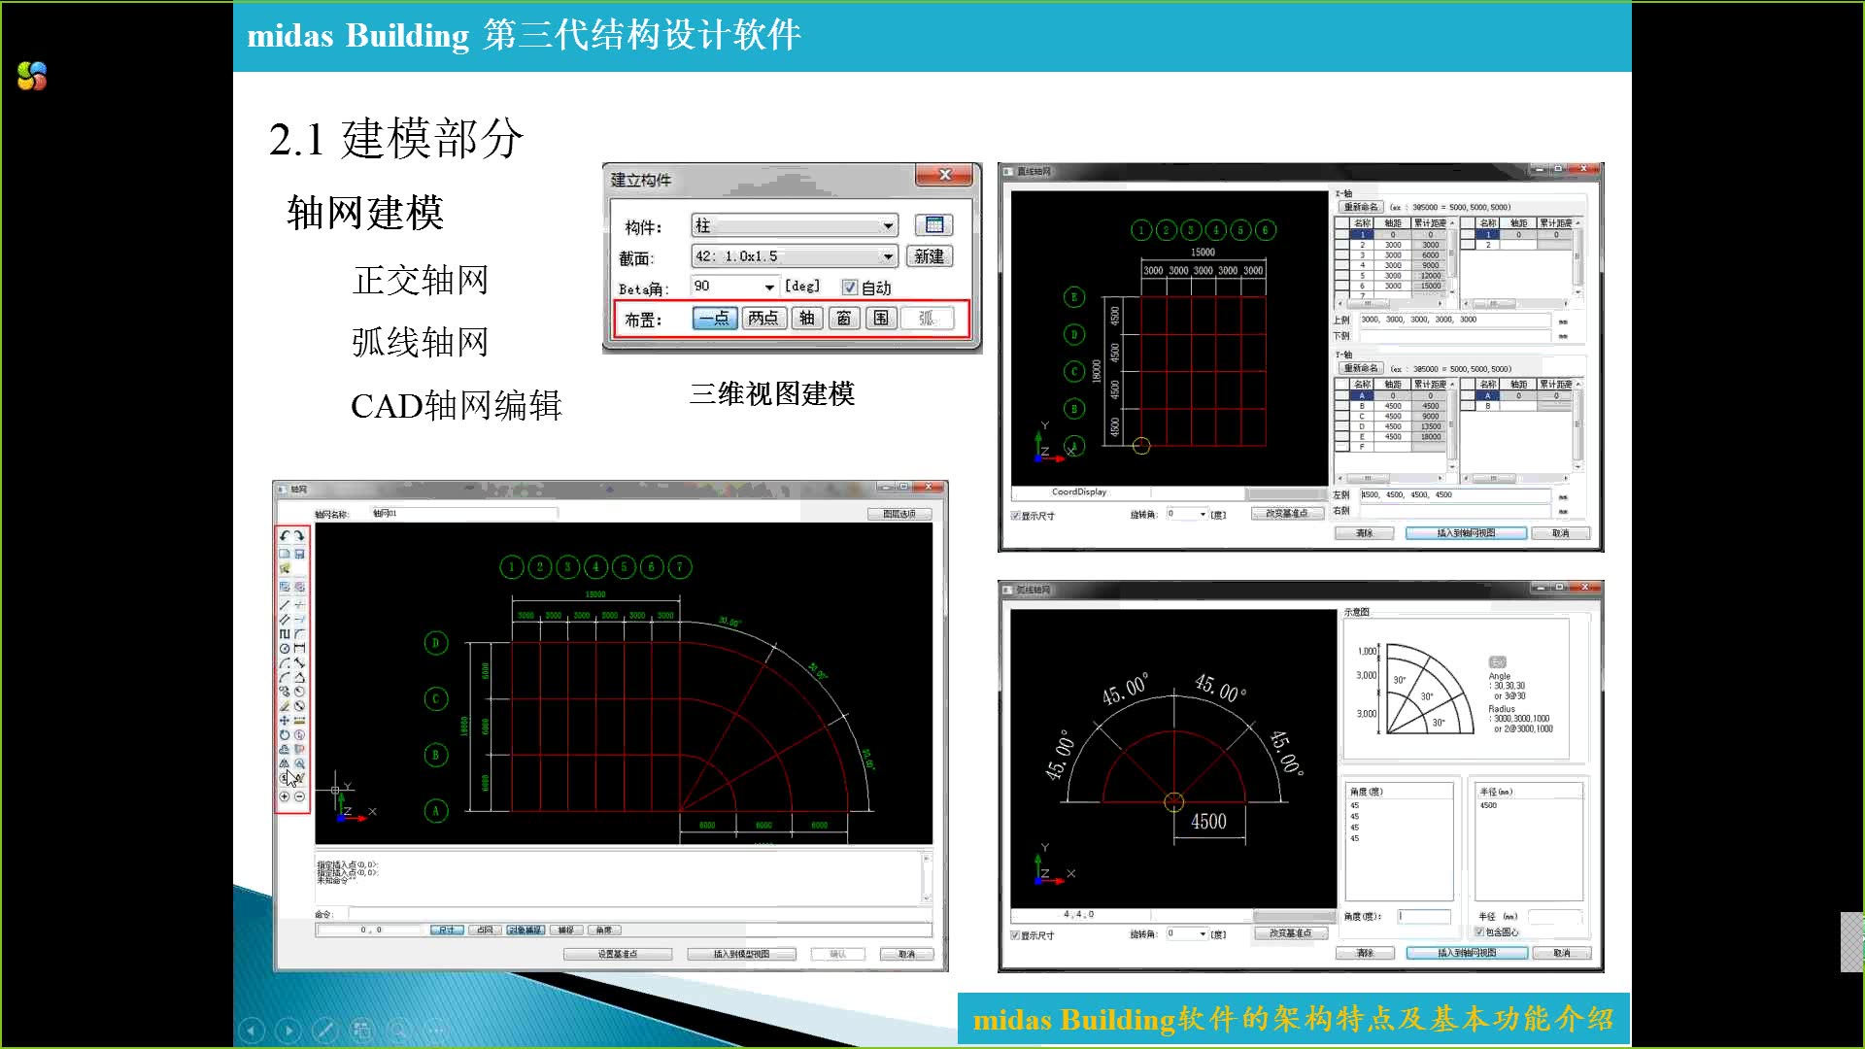Click the 新建 button in 建立构件 dialog
Image resolution: width=1865 pixels, height=1049 pixels.
click(x=930, y=256)
